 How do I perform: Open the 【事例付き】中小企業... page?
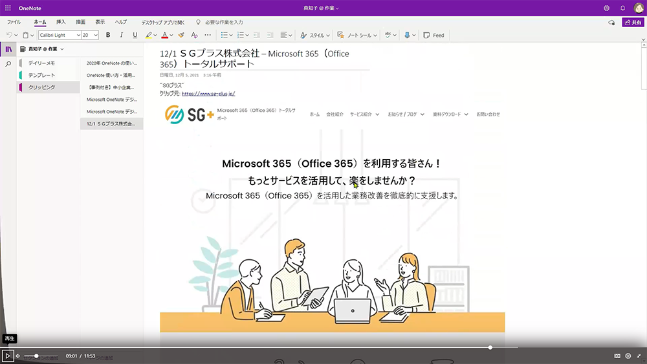111,87
